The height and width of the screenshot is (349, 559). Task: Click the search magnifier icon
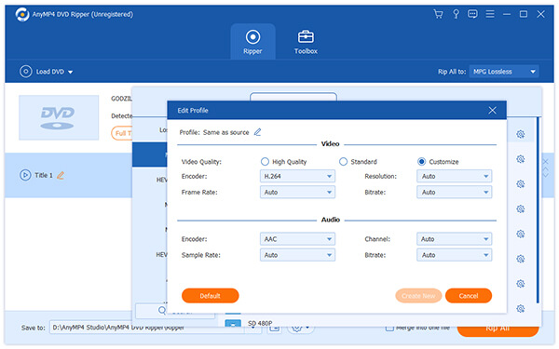click(x=162, y=311)
